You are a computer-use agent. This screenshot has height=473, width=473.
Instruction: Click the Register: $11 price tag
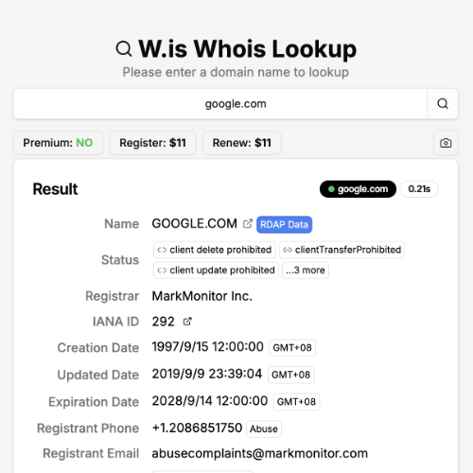(152, 143)
